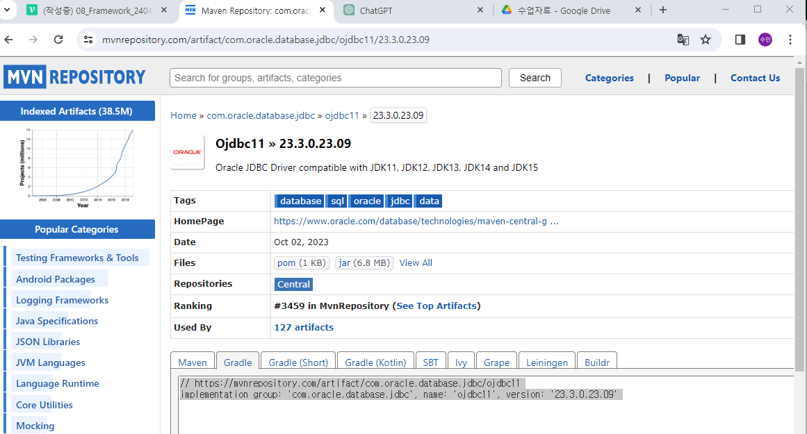
Task: Open the Contact Us link
Action: 755,78
